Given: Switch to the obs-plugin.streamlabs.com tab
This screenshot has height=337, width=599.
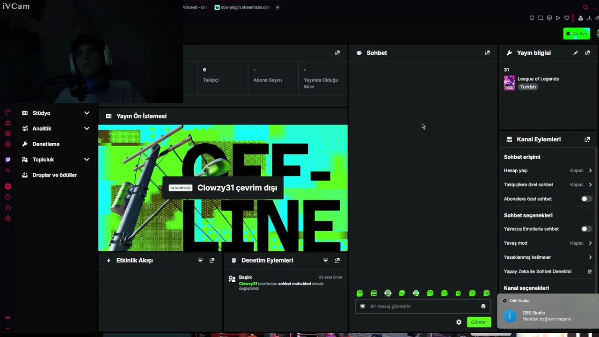Looking at the screenshot, I should coord(242,7).
